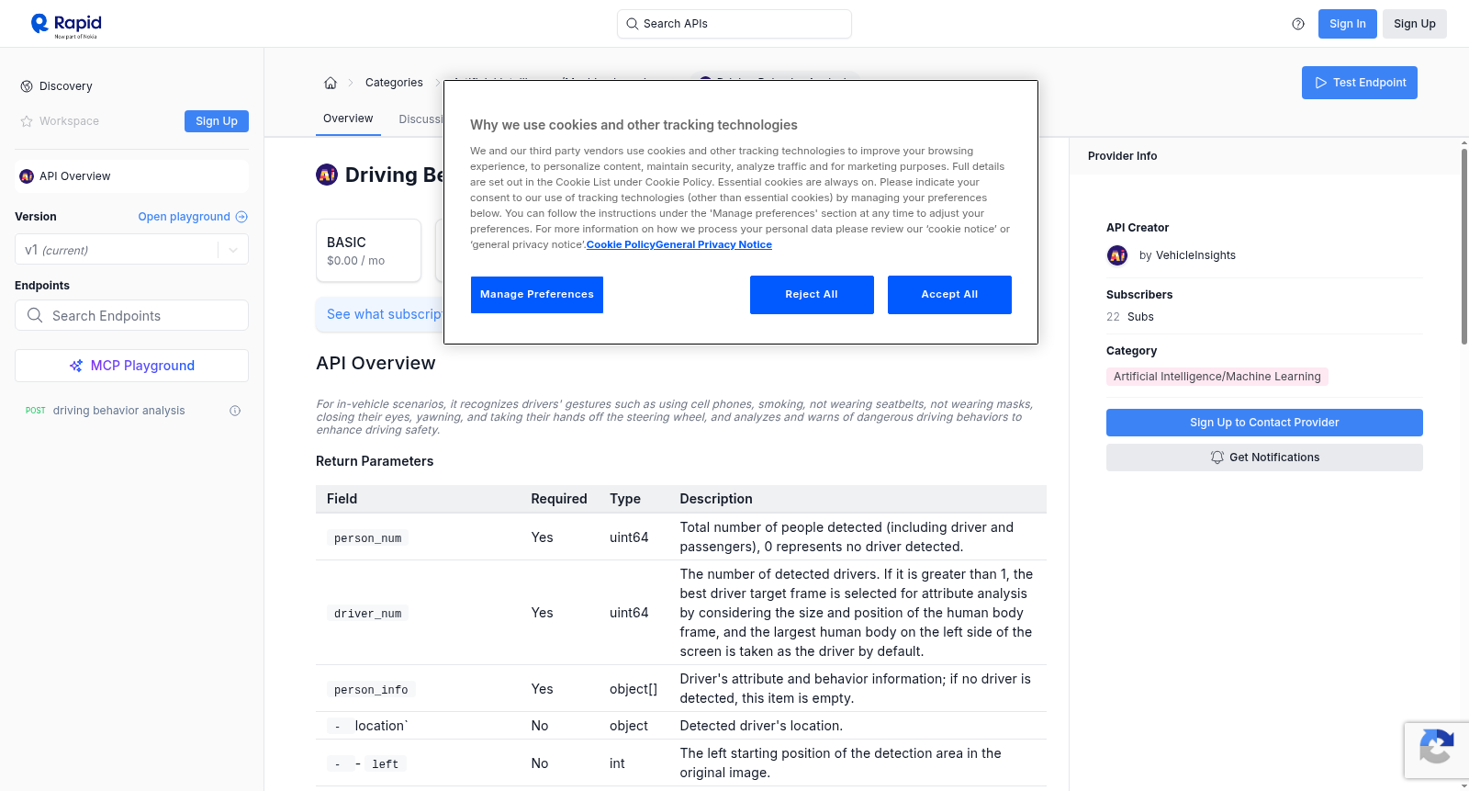
Task: Select the BASIC pricing plan card
Action: tap(368, 250)
